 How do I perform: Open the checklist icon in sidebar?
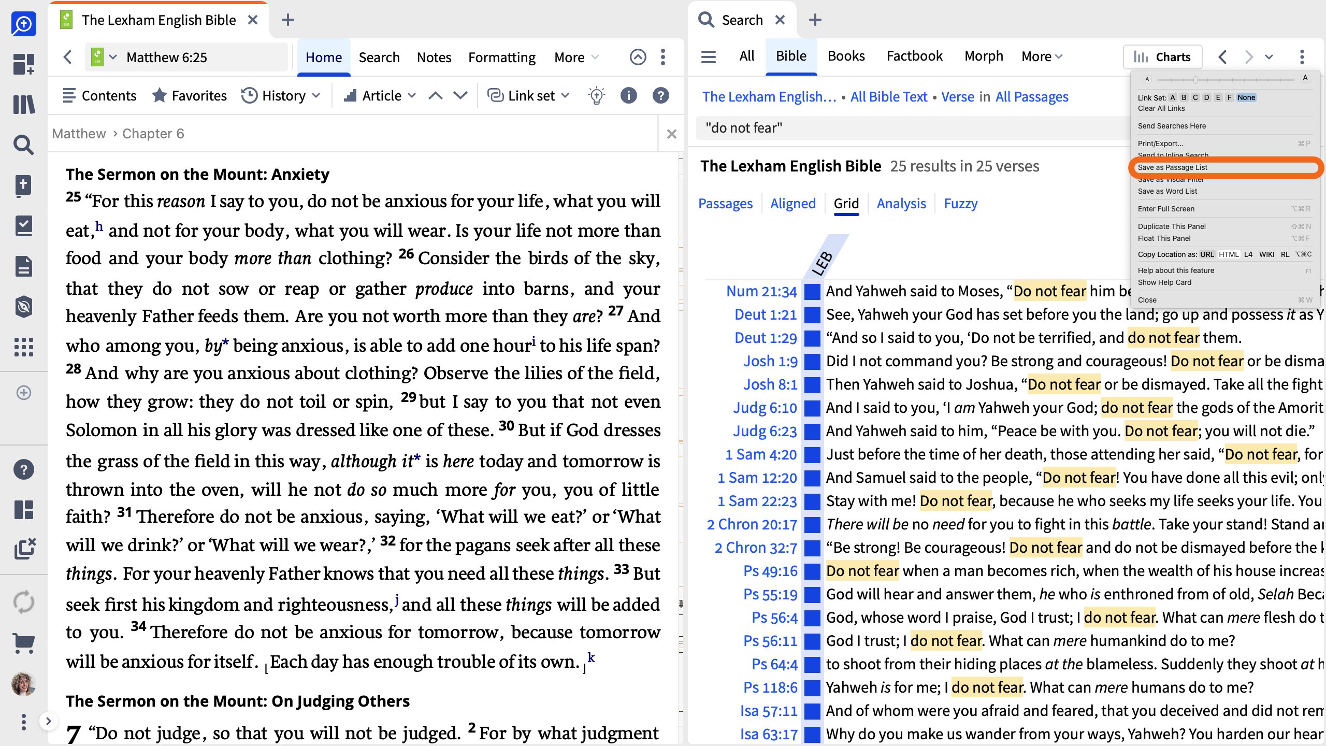(24, 226)
